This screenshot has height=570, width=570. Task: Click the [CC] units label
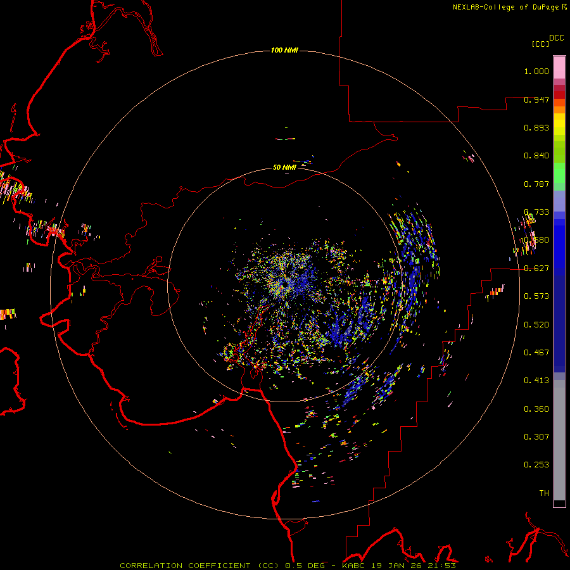(541, 44)
